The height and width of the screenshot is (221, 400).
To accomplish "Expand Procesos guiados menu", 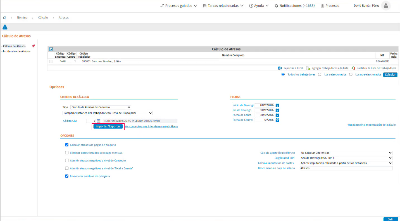I will tap(178, 6).
